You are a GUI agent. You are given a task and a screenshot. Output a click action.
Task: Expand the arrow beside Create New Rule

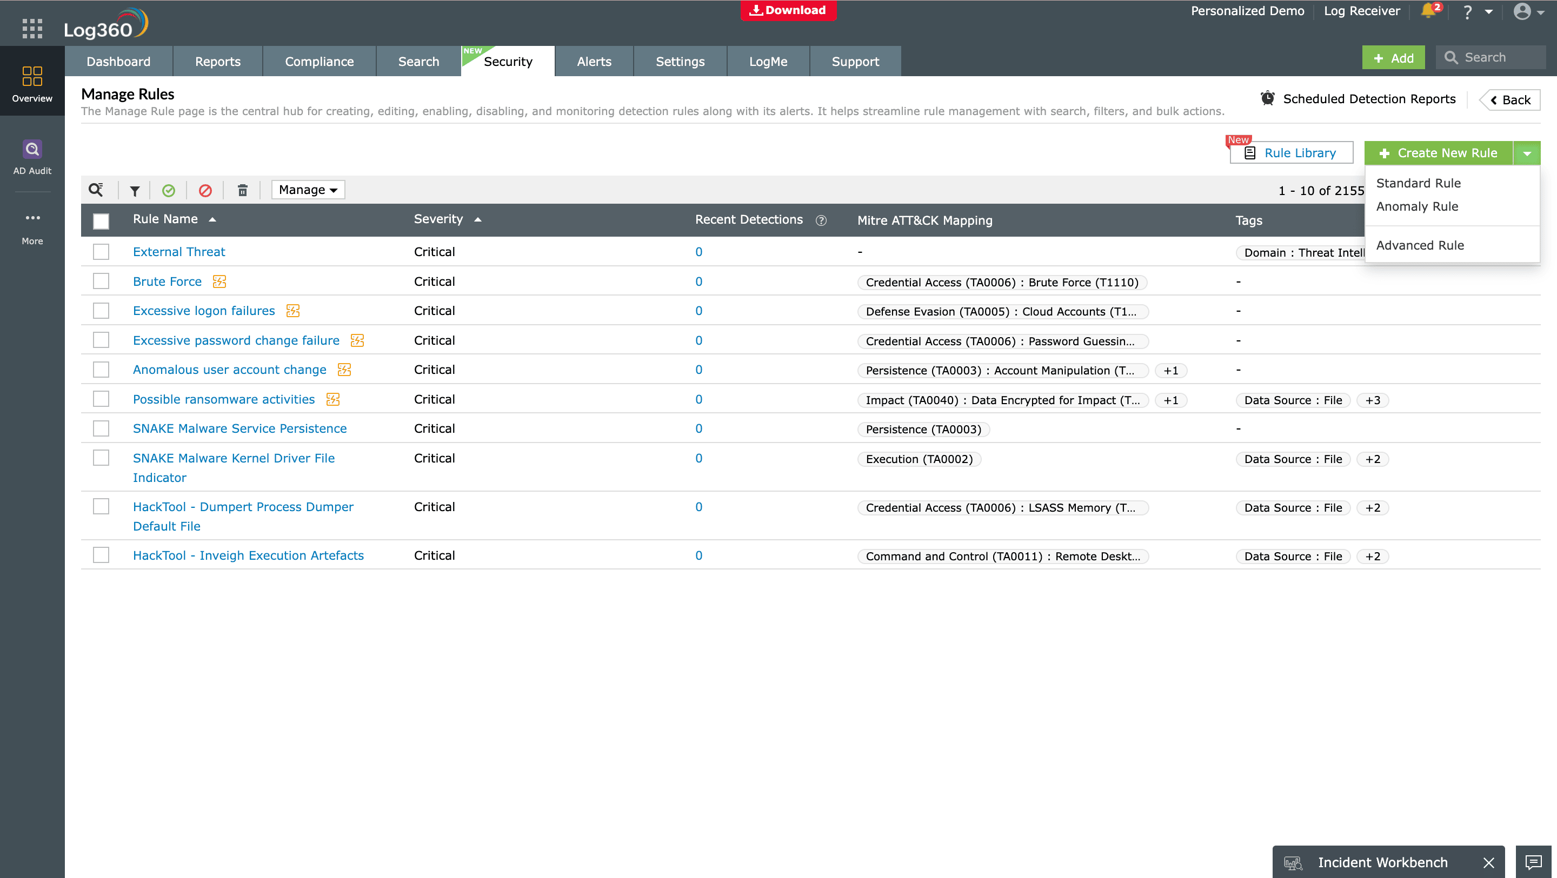[x=1528, y=153]
